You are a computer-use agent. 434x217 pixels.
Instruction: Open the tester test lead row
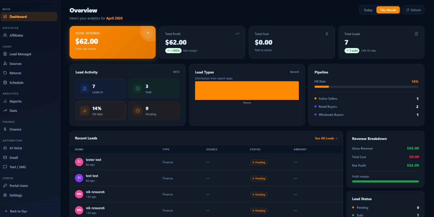[x=93, y=162]
